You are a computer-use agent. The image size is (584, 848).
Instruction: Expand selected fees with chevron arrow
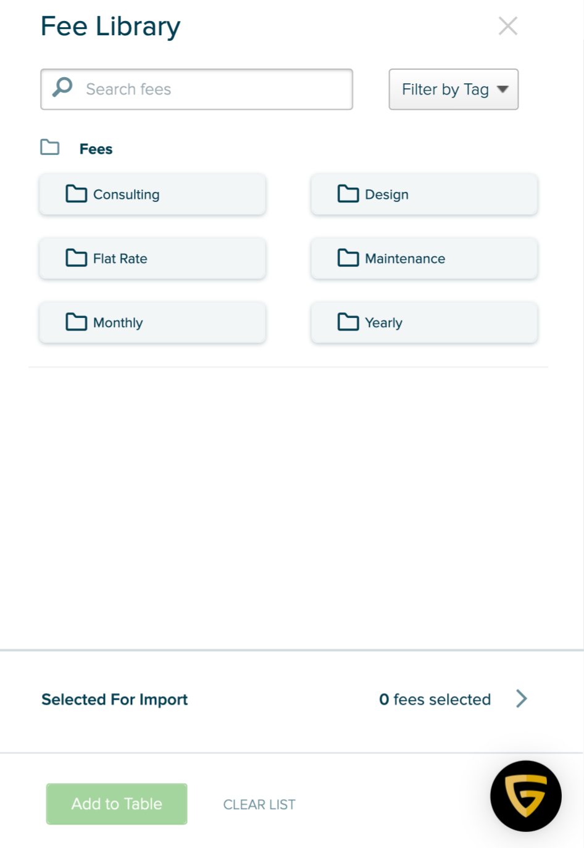coord(522,699)
